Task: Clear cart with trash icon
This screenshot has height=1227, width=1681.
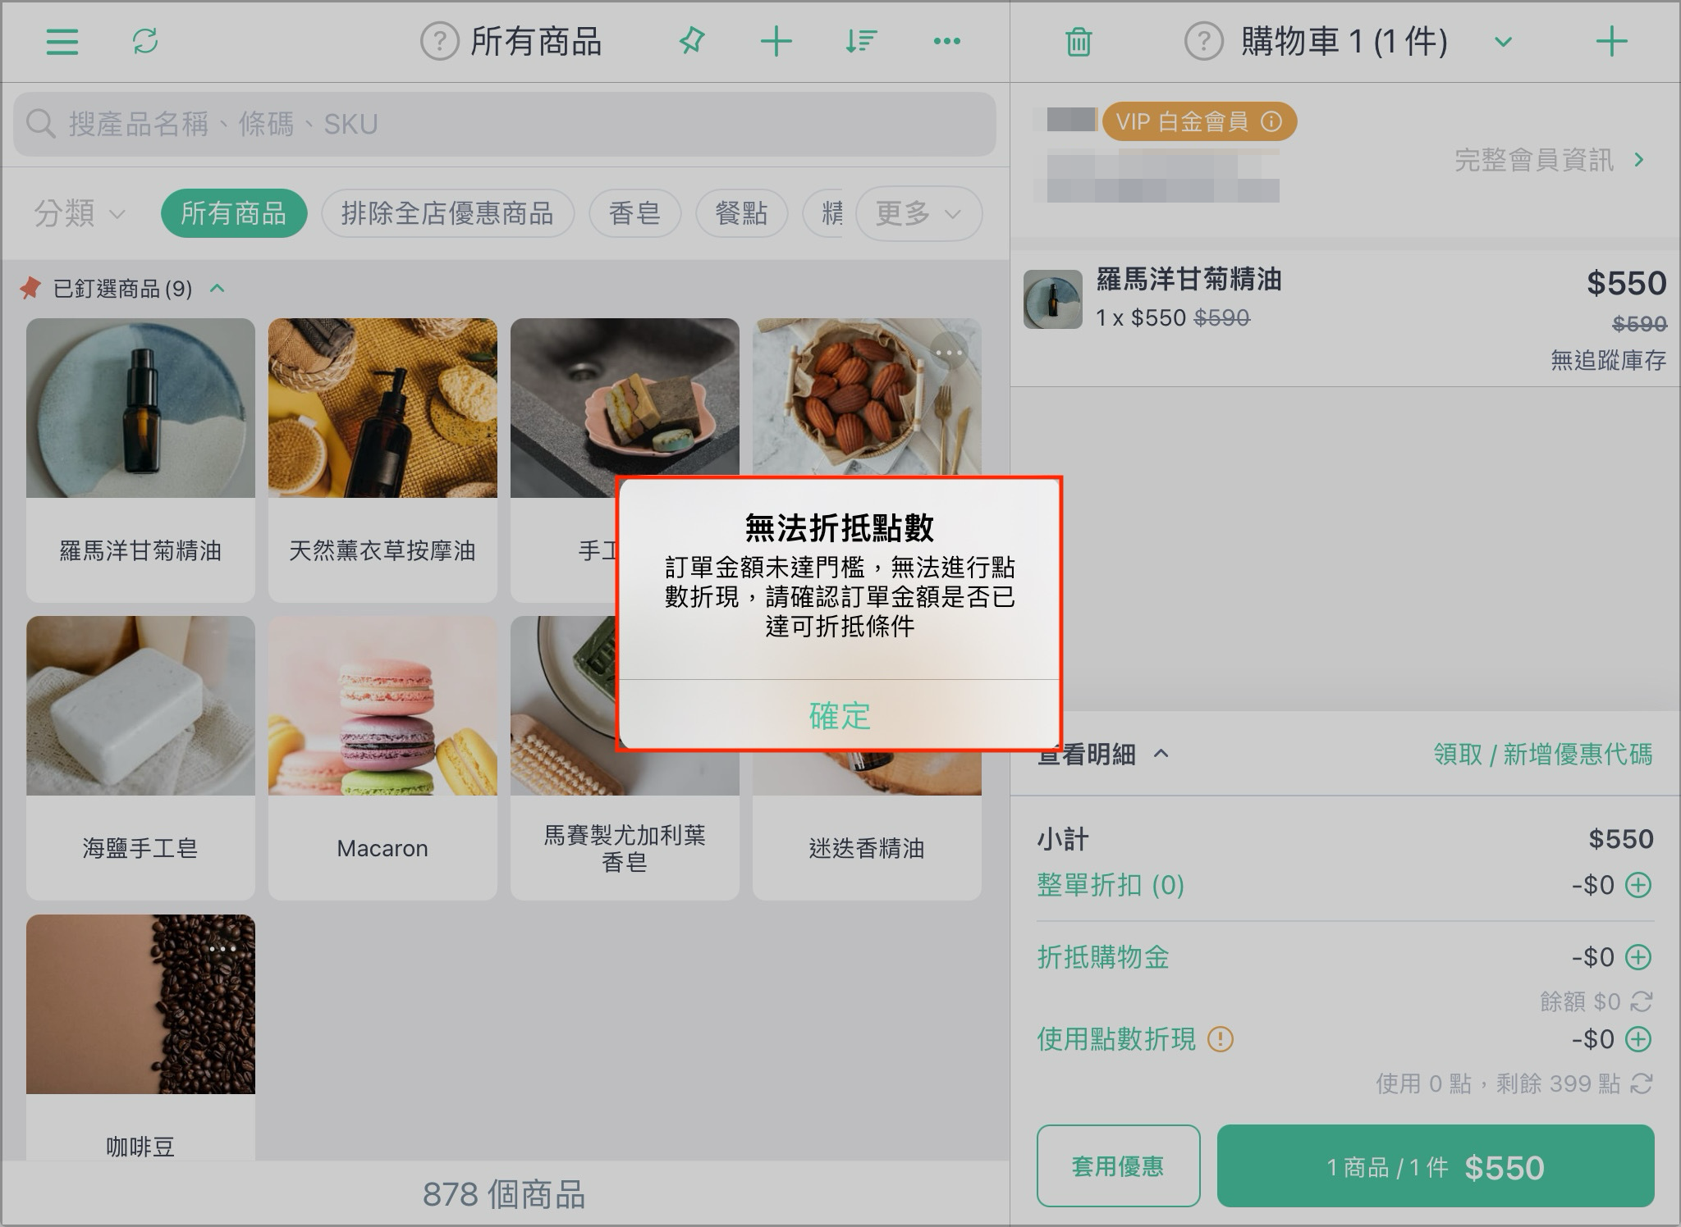Action: click(x=1079, y=42)
